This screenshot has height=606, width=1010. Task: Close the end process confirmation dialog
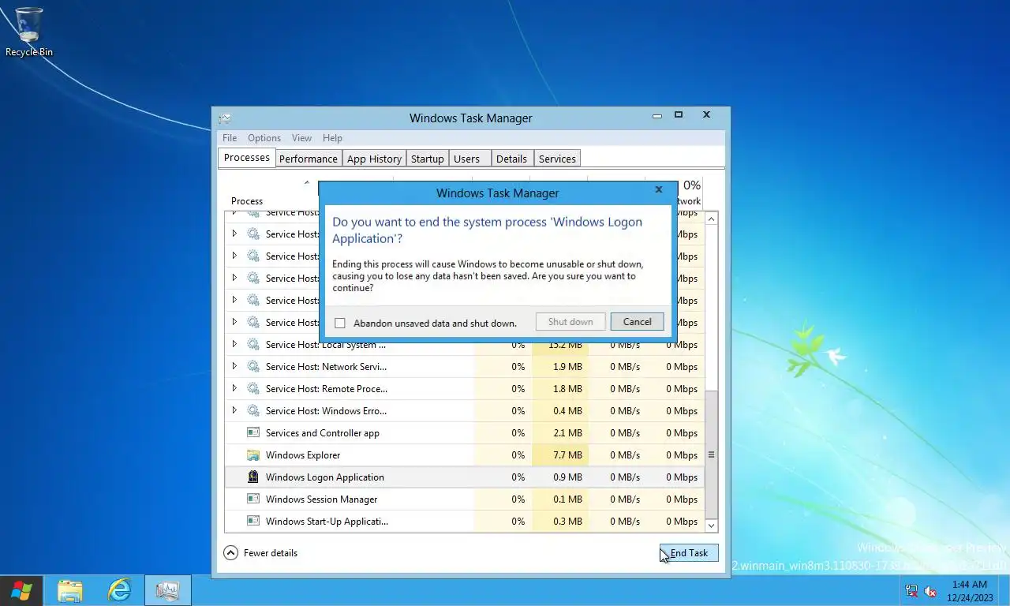[x=659, y=189]
